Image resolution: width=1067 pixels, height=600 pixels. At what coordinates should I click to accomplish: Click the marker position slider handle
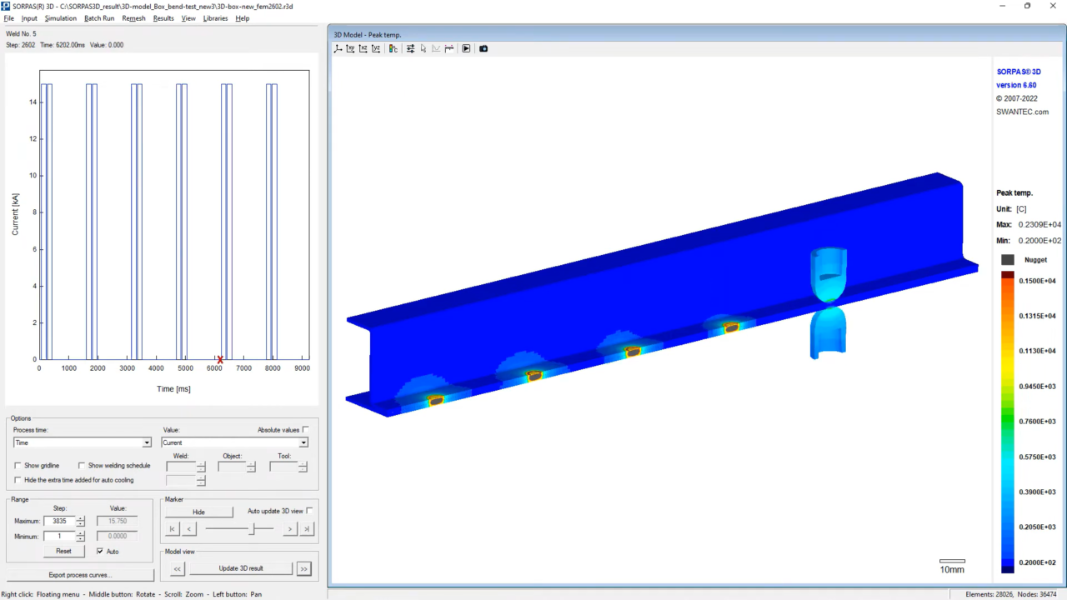coord(253,529)
